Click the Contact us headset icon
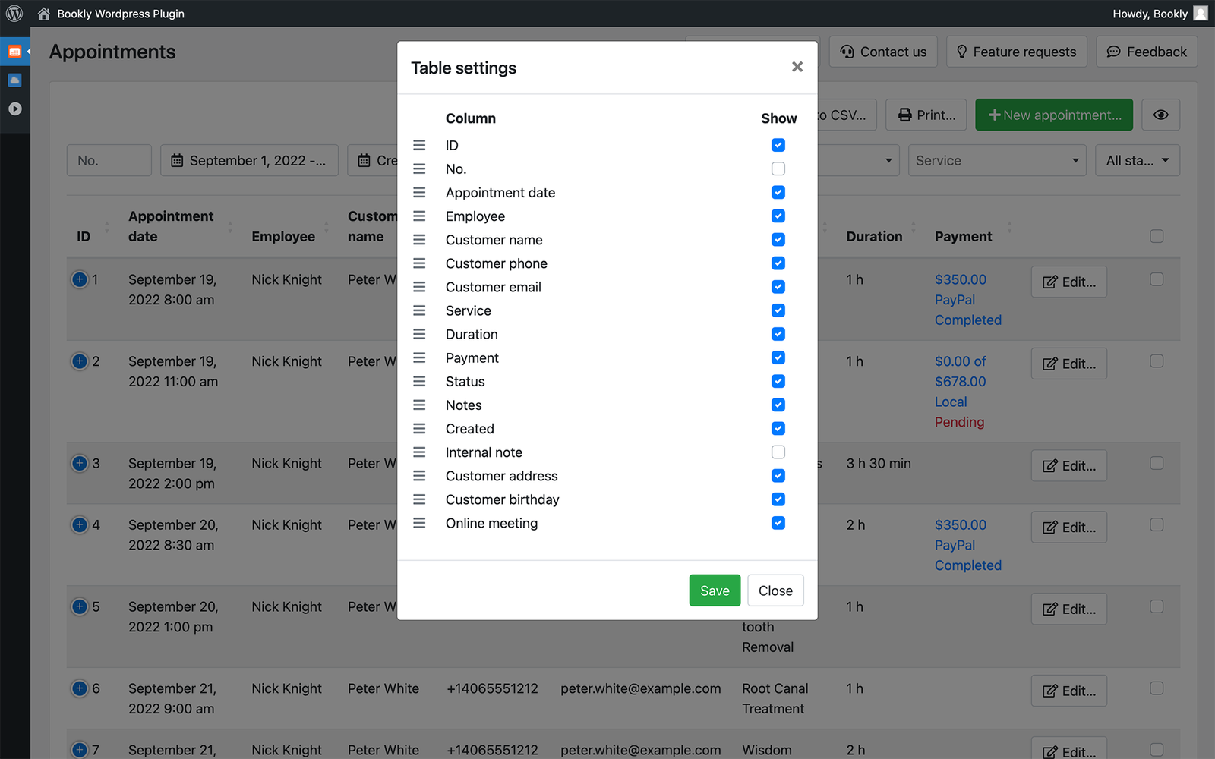The image size is (1215, 759). (x=847, y=52)
